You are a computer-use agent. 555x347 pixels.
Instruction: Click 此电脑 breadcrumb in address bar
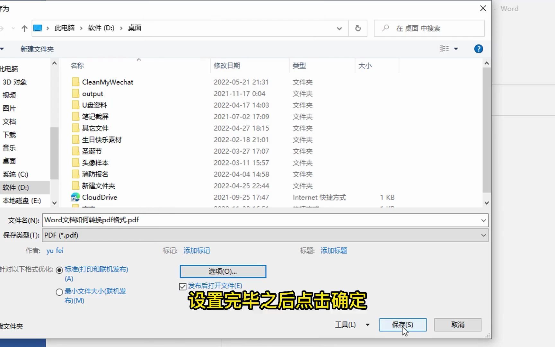65,28
